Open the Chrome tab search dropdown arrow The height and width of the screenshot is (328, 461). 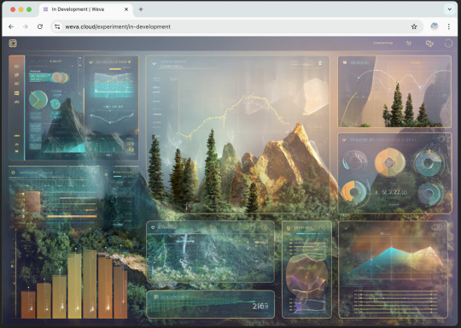450,9
